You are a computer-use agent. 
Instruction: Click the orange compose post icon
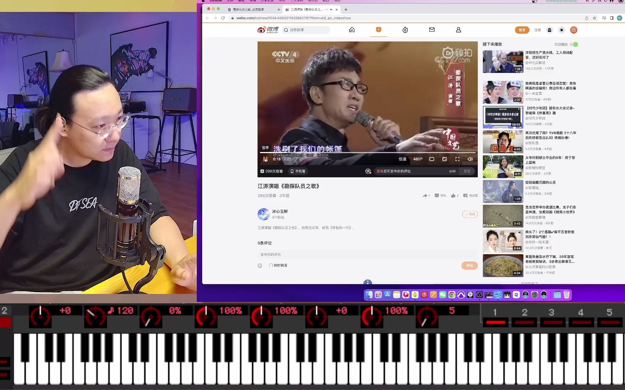574,30
